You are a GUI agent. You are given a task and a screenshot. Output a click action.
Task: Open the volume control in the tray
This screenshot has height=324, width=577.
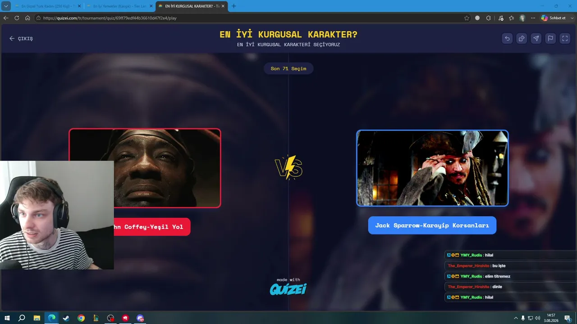pyautogui.click(x=537, y=318)
